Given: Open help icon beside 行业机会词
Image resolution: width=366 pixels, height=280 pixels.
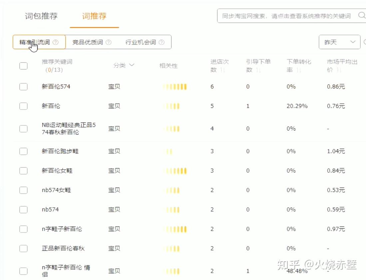Looking at the screenshot, I should pos(162,42).
